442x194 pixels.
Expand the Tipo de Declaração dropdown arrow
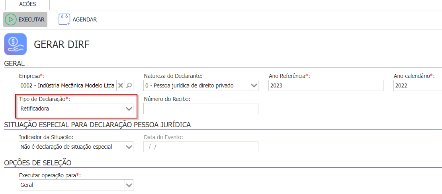(x=129, y=109)
